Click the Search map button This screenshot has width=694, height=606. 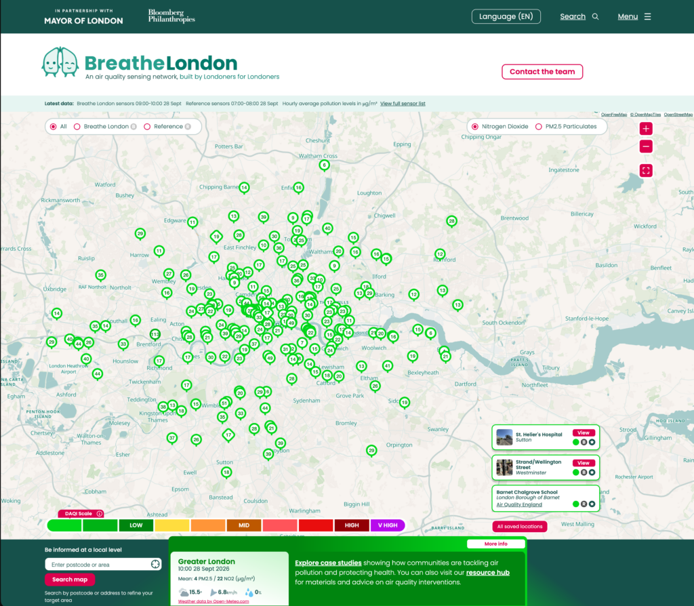point(70,580)
